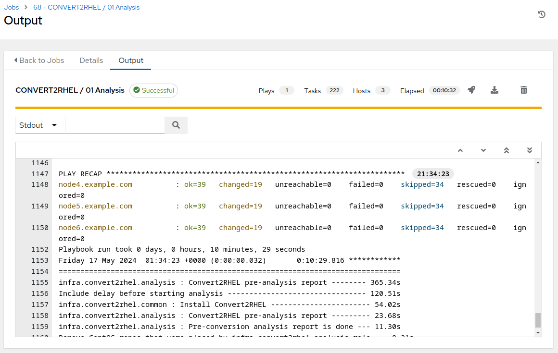Image resolution: width=558 pixels, height=353 pixels.
Task: Go to previous output page (single up chevron)
Action: tap(460, 151)
